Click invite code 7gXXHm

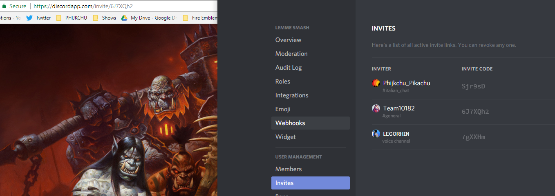click(473, 137)
